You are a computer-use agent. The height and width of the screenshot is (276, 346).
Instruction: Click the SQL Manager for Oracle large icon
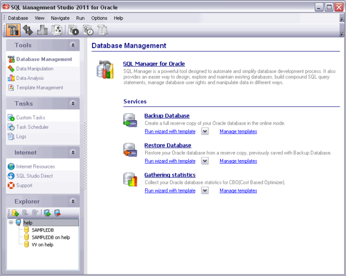point(105,69)
